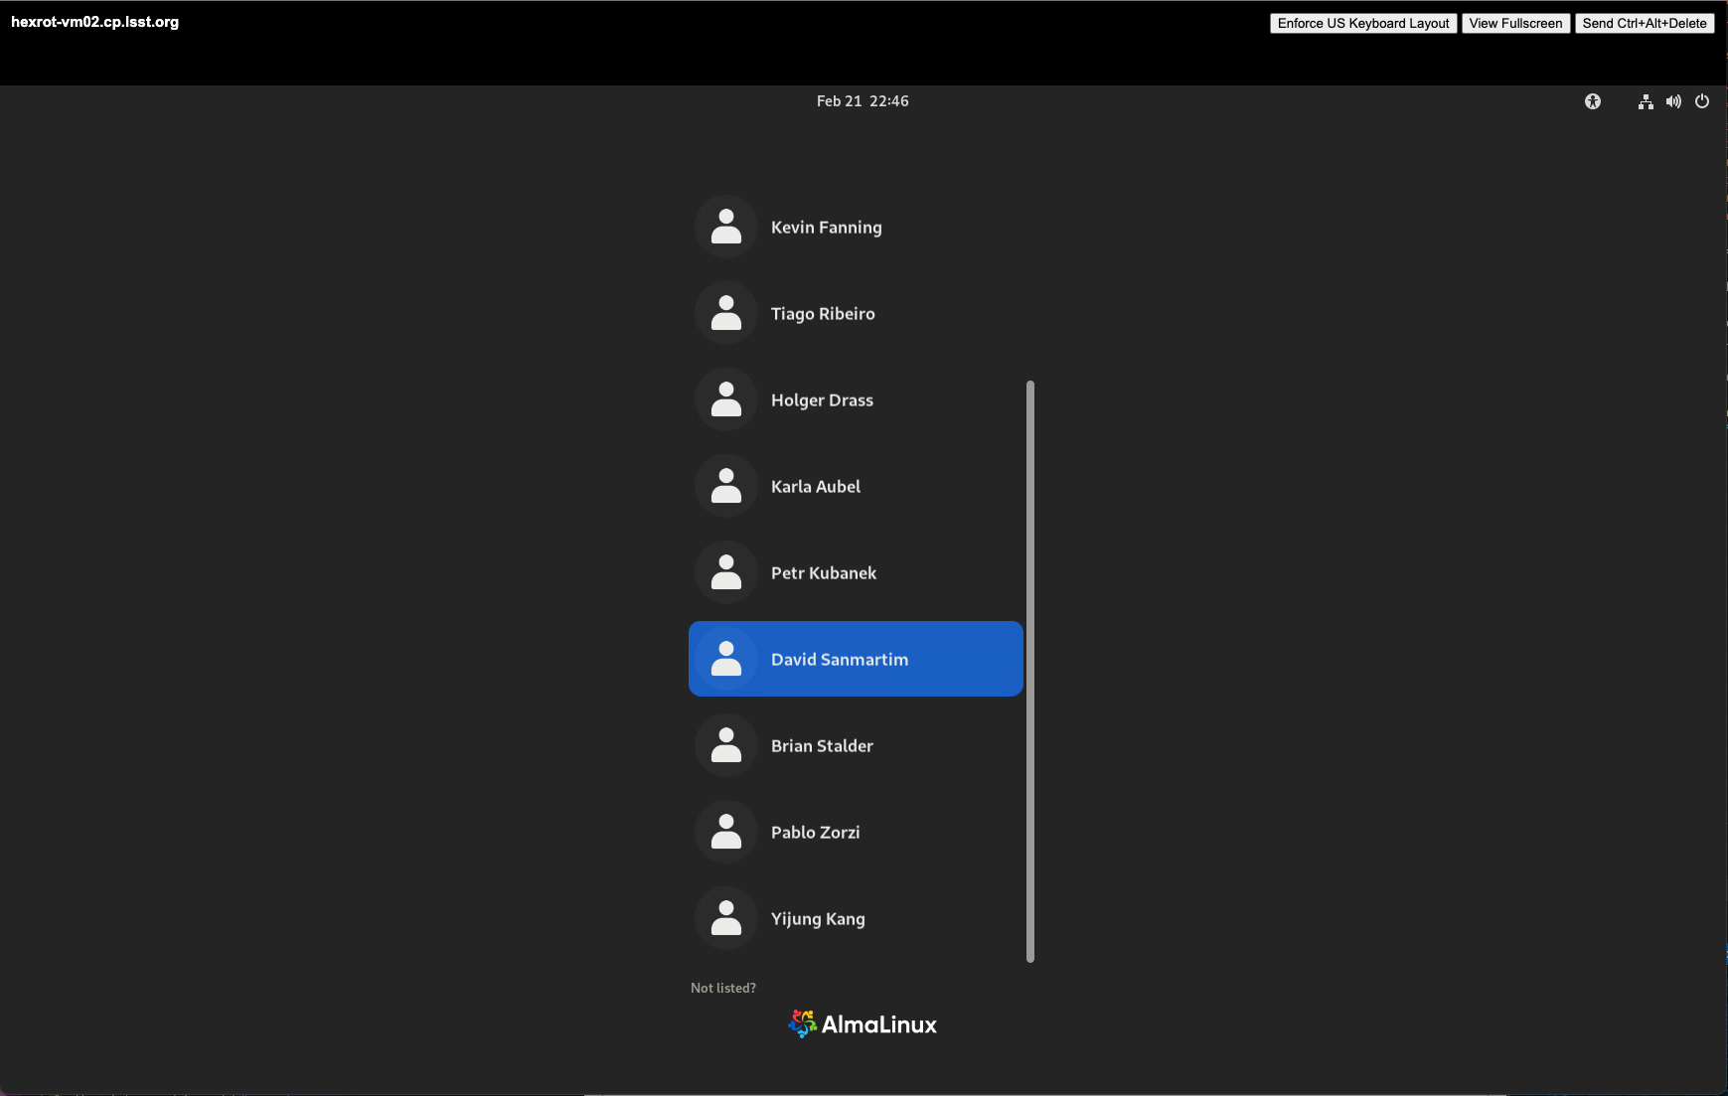The image size is (1728, 1096).
Task: Select the Yijung Kang name
Action: pyautogui.click(x=818, y=919)
